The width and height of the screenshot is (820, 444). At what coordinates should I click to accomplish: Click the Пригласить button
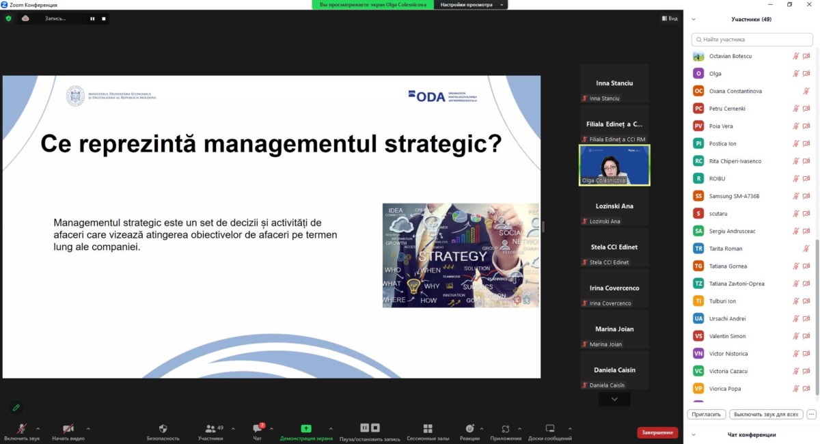[707, 414]
